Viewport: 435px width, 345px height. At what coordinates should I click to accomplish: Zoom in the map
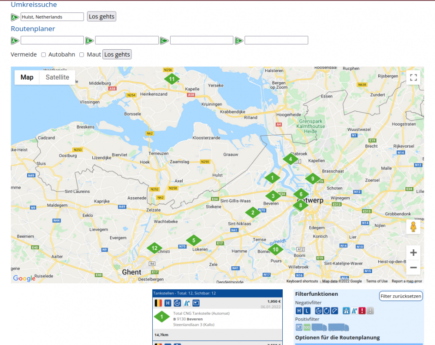(413, 253)
